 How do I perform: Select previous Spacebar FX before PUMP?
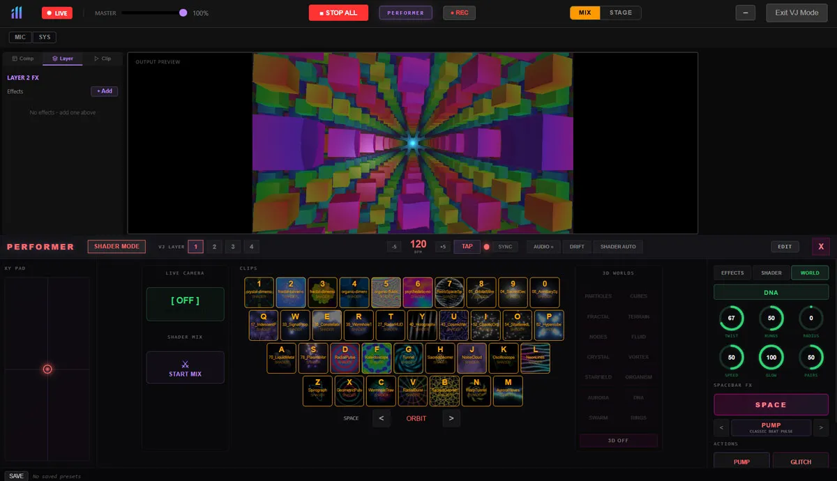(721, 427)
